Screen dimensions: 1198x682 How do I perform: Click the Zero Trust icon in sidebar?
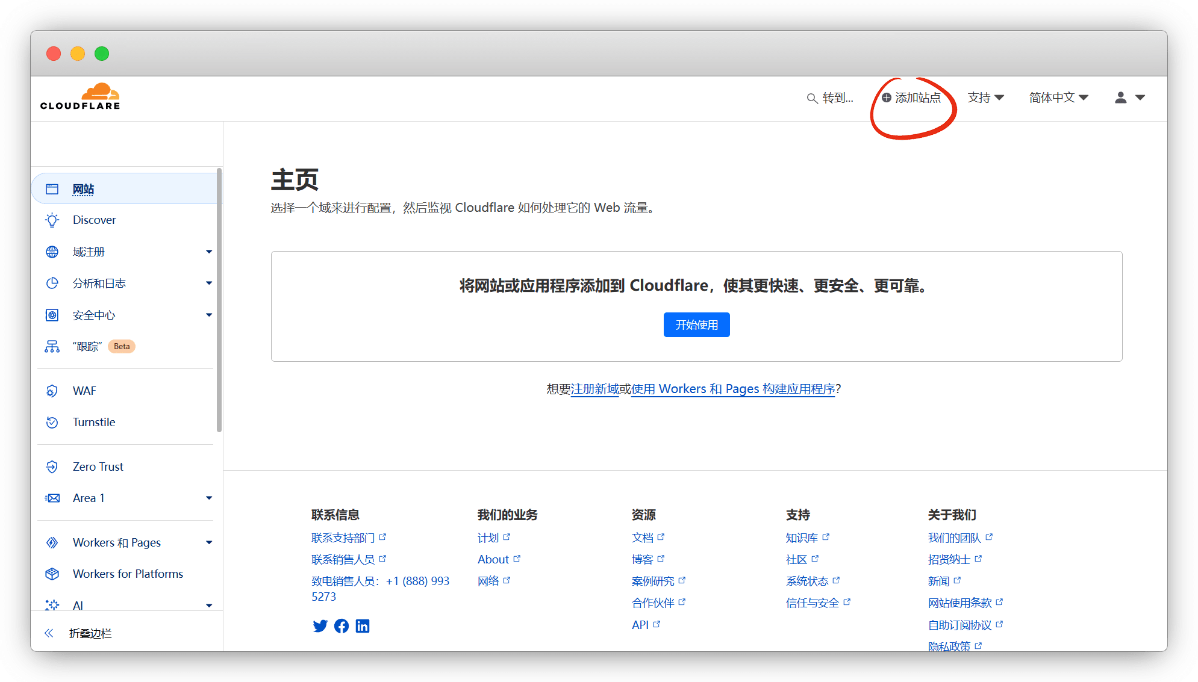click(52, 467)
